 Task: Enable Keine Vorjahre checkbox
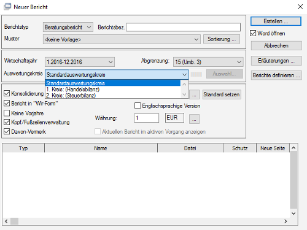[7, 113]
